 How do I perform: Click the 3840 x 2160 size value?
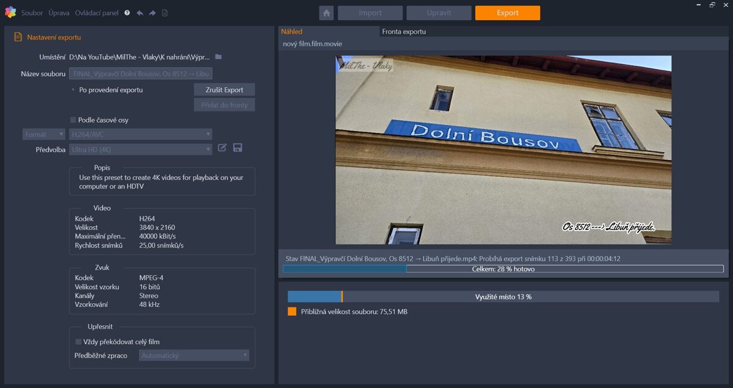[x=157, y=228]
